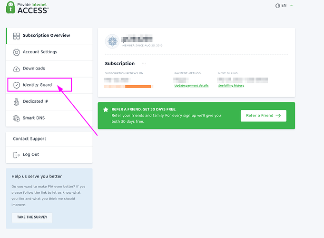Click the "SUBSCRIPTION RENEWS ON" label
324x238 pixels.
click(x=124, y=73)
